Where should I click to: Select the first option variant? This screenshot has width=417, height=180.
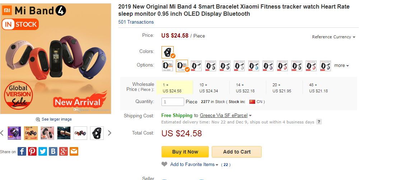[168, 66]
